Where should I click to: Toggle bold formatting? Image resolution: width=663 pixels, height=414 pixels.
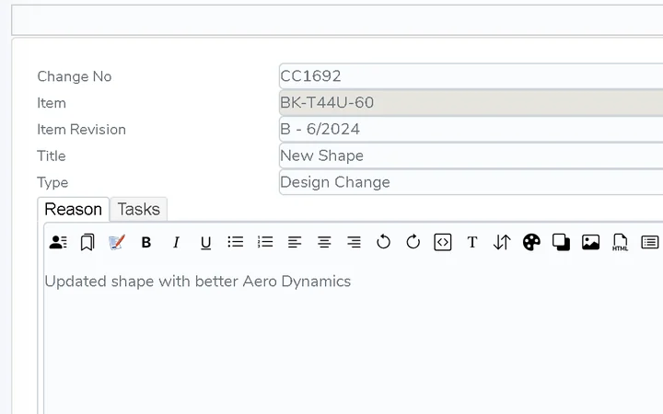pos(146,243)
